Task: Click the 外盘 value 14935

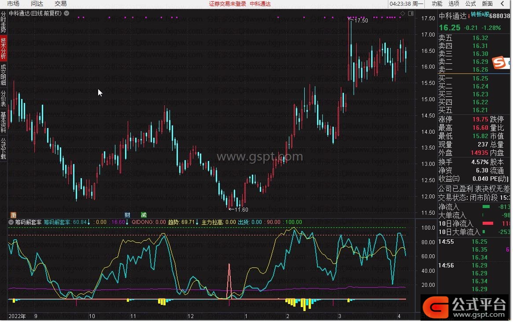Action: 479,153
